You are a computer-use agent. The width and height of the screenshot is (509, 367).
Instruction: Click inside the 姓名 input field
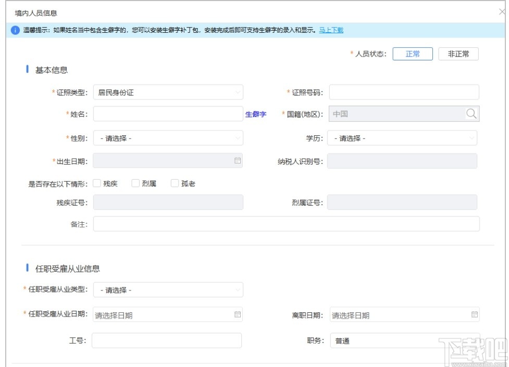point(167,113)
